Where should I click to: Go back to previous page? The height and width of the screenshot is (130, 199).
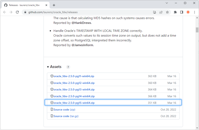pos(5,12)
